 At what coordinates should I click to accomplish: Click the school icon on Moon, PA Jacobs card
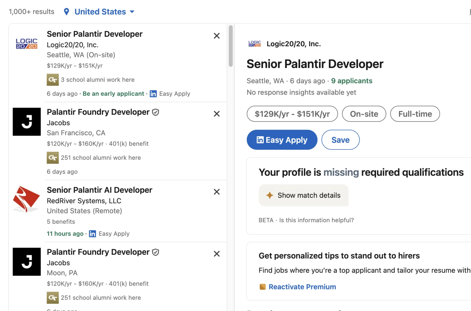[x=53, y=298]
